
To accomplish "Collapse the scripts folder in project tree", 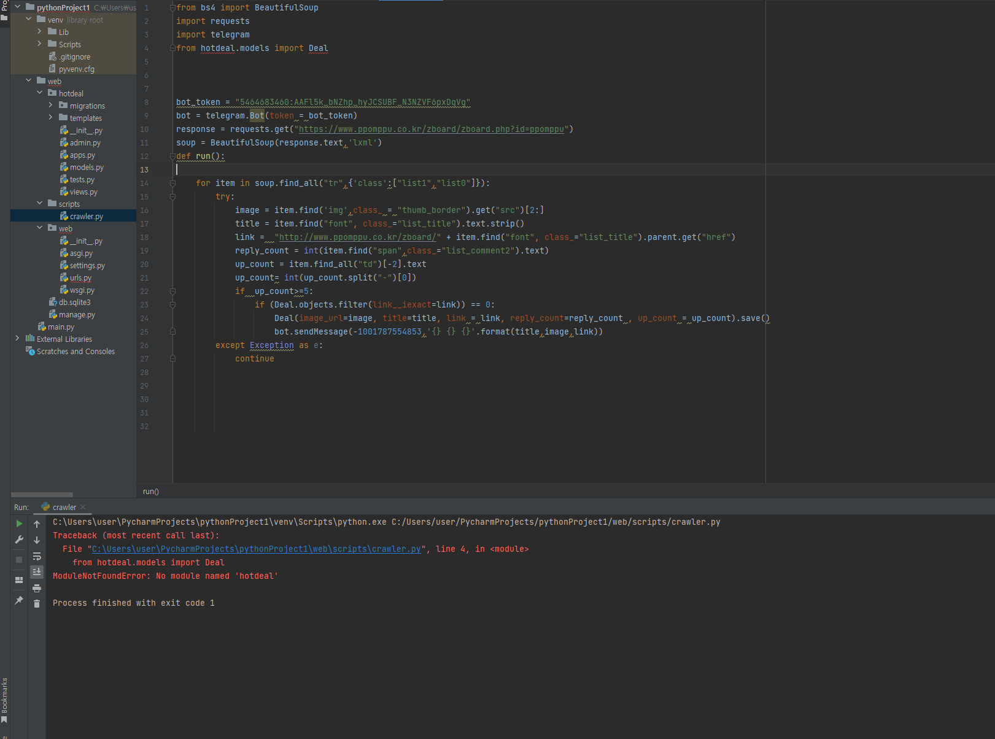I will pyautogui.click(x=40, y=203).
